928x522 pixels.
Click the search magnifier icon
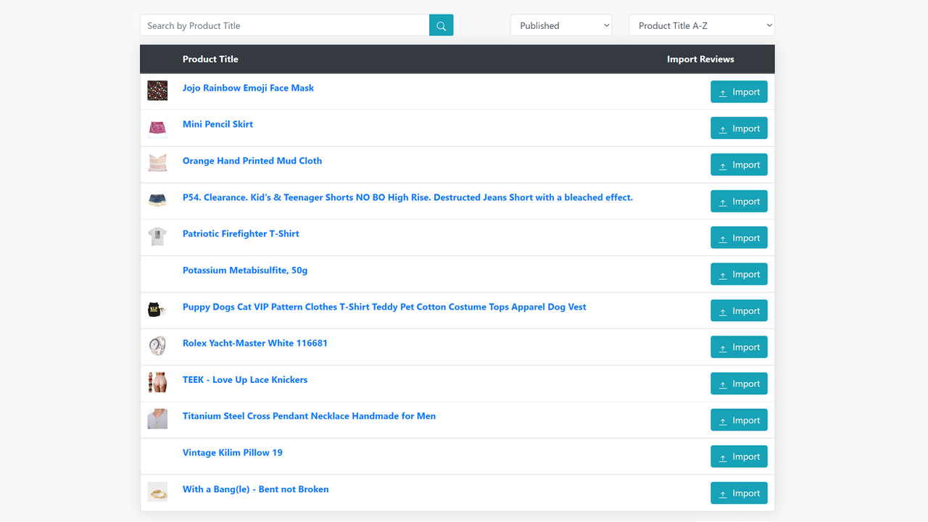441,25
